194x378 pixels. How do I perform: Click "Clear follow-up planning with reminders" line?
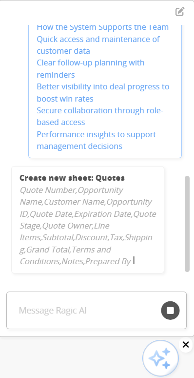[91, 69]
